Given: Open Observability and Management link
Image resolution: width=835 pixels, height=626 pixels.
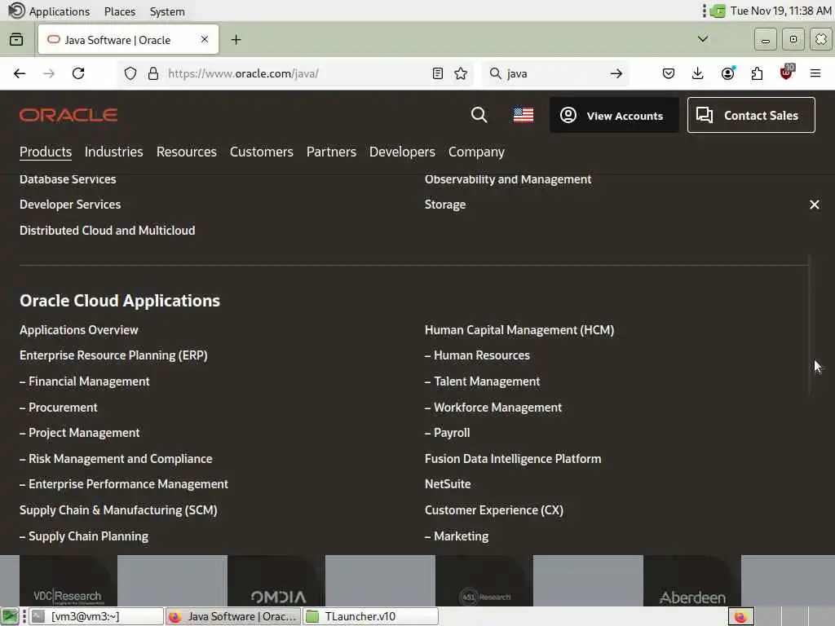Looking at the screenshot, I should 507,179.
